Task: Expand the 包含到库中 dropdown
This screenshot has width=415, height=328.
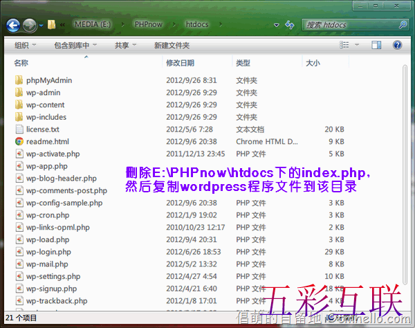Action: point(75,46)
